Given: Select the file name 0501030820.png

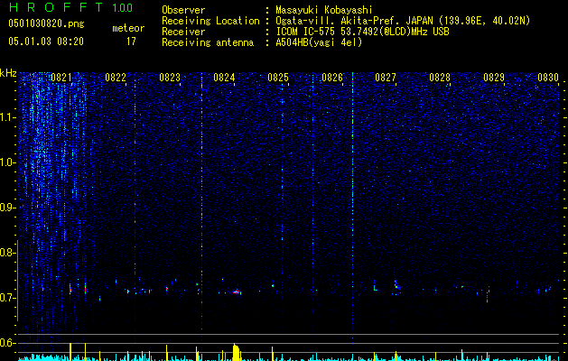Looking at the screenshot, I should [x=46, y=23].
